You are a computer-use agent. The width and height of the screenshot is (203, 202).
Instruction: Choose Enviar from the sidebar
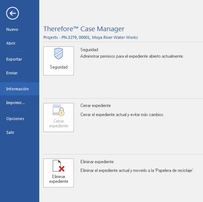pos(12,73)
